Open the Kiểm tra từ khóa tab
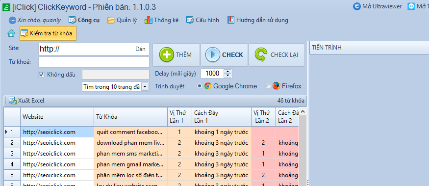 pyautogui.click(x=48, y=33)
